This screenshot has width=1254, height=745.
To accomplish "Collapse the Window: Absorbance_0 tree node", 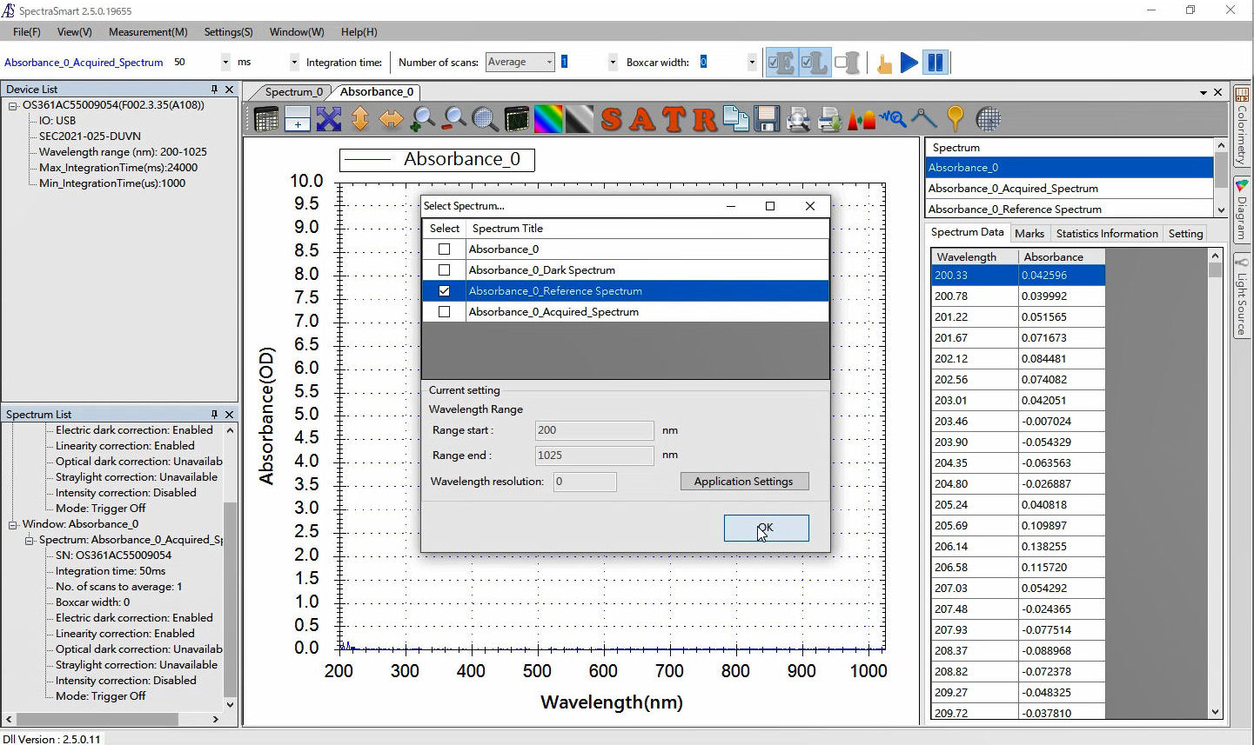I will (x=13, y=524).
